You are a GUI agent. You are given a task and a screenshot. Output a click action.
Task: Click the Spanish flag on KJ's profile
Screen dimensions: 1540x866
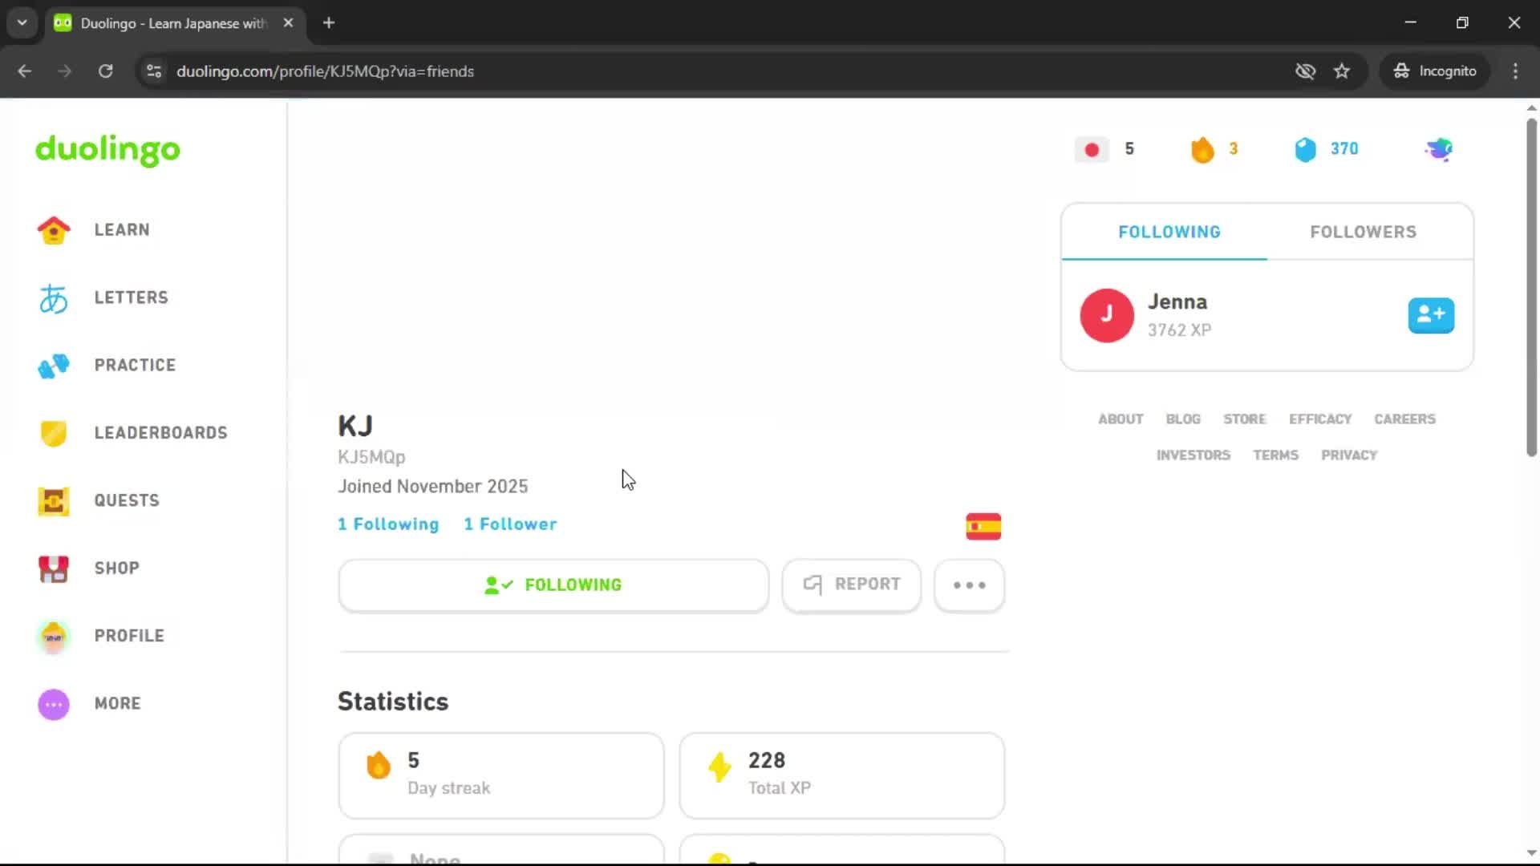tap(983, 526)
